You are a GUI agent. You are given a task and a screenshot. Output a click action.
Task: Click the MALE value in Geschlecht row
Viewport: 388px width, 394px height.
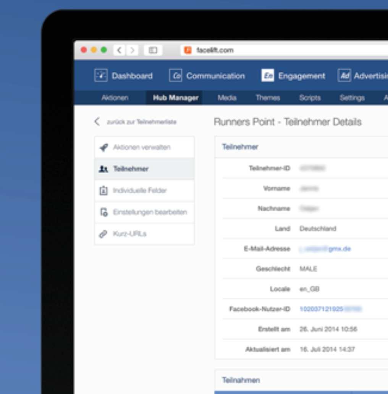pos(309,269)
